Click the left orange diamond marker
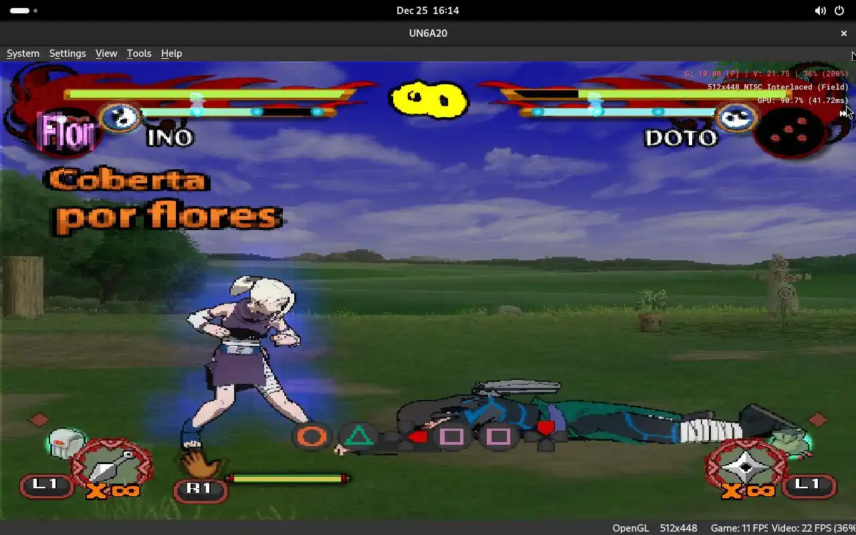Image resolution: width=856 pixels, height=535 pixels. click(39, 419)
